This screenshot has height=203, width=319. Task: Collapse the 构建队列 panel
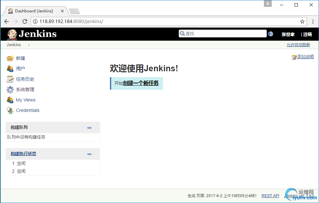click(x=89, y=128)
